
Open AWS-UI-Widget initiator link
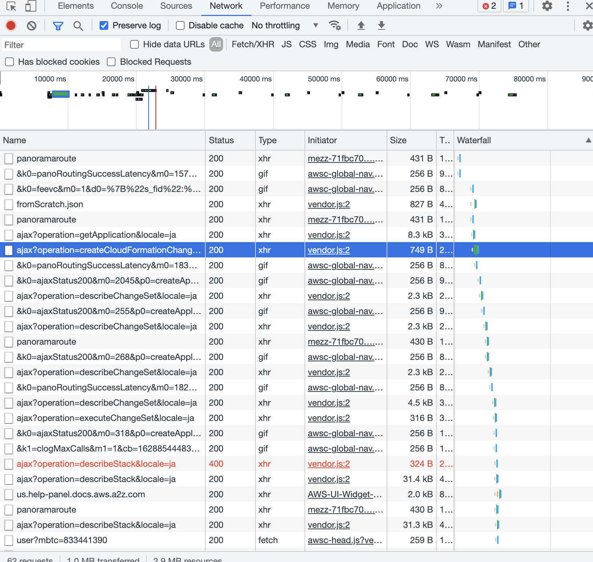coord(345,494)
